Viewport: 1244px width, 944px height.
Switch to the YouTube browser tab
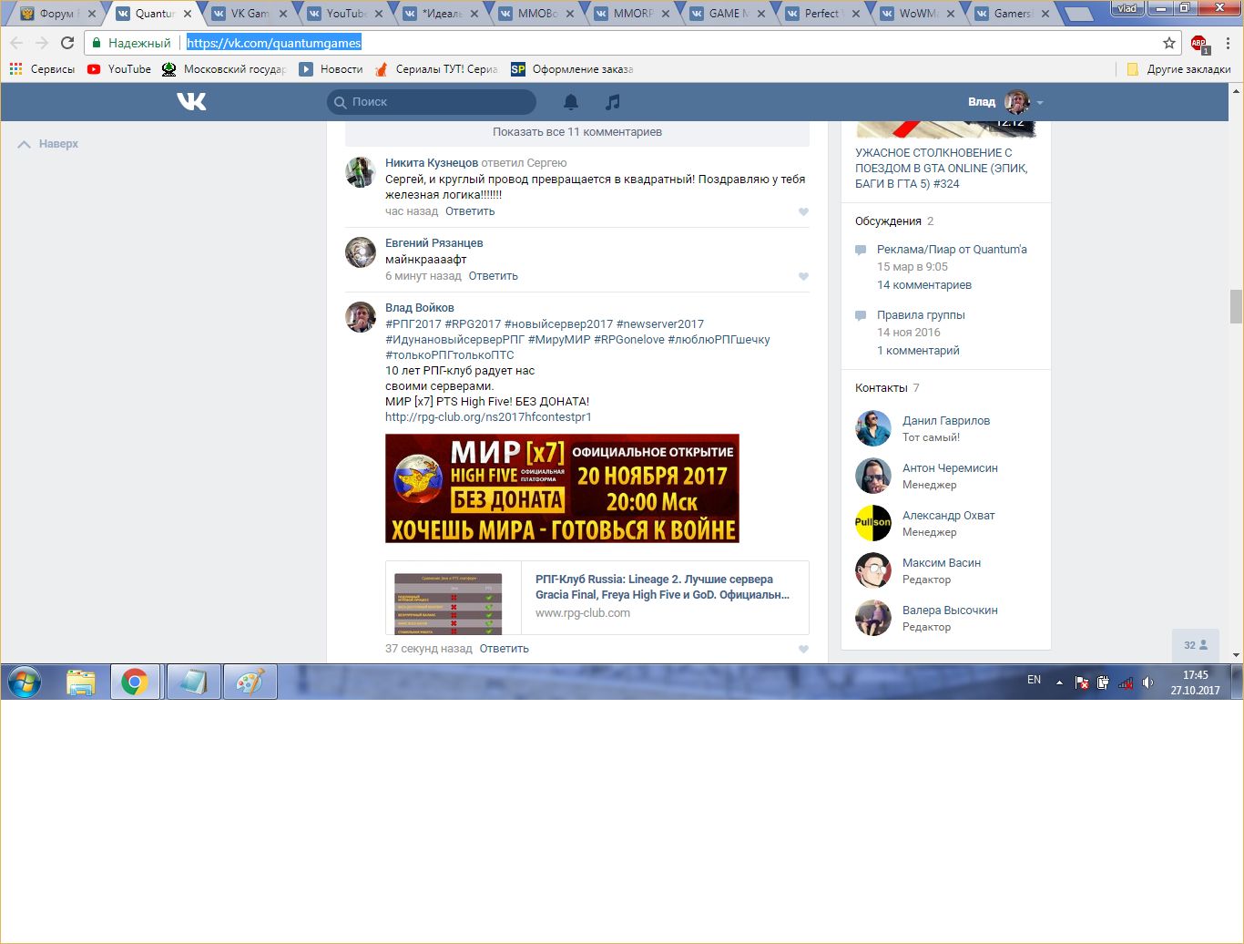pyautogui.click(x=344, y=14)
